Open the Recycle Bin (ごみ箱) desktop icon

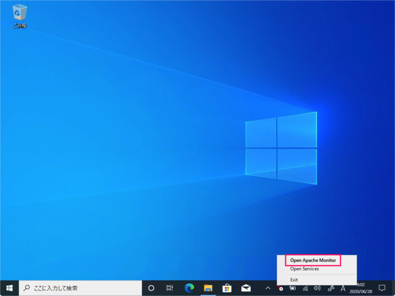[20, 16]
